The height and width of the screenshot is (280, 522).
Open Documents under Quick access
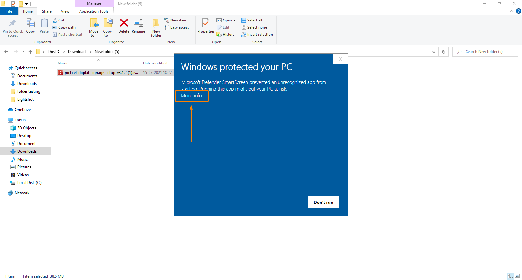[27, 76]
